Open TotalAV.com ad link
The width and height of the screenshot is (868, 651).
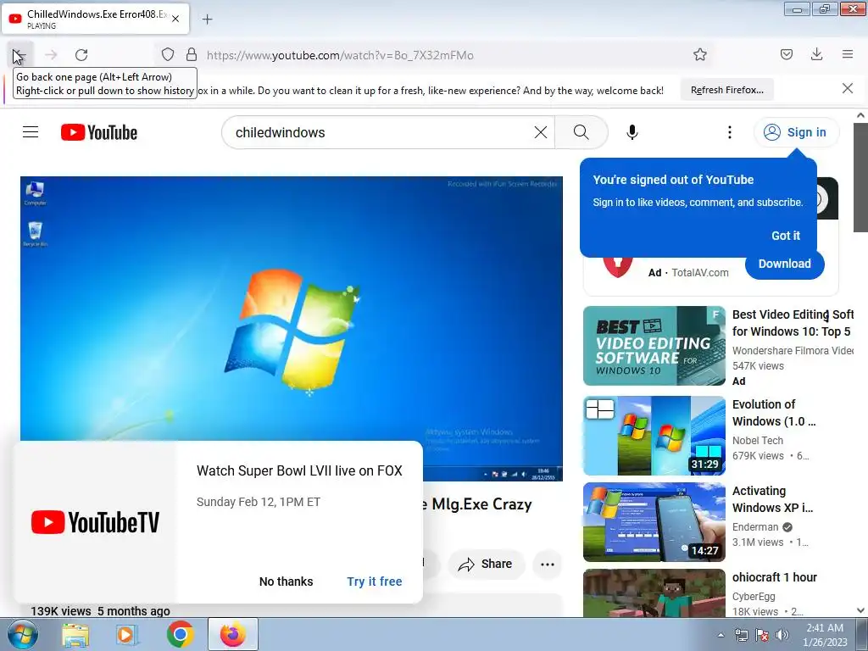click(x=699, y=273)
